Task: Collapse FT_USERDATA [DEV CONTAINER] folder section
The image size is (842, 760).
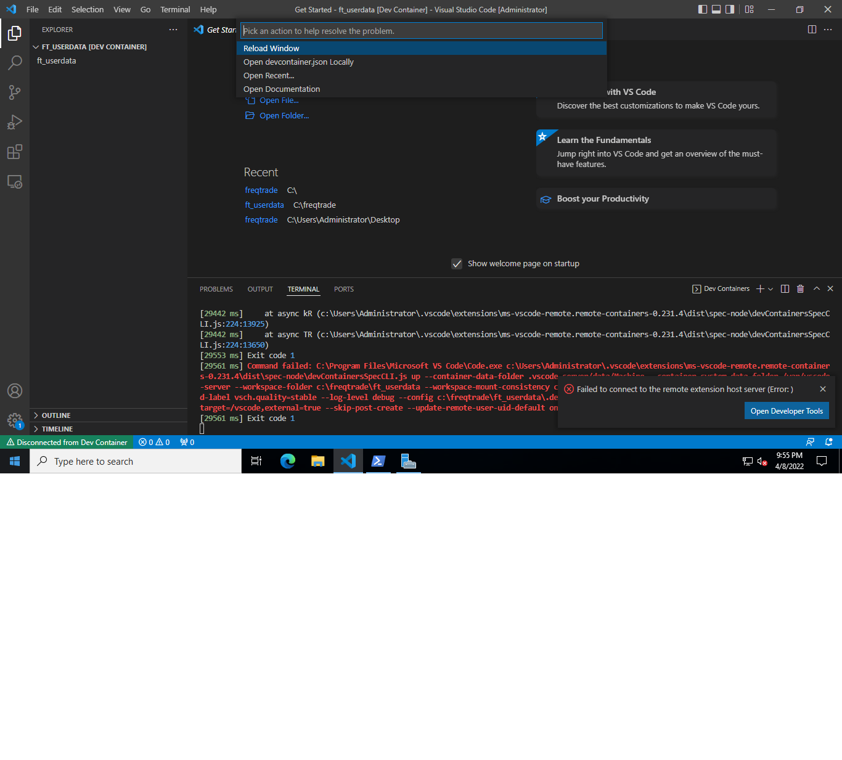Action: [108, 47]
